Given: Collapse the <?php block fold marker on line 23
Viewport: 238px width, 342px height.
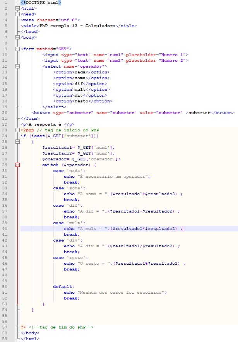Looking at the screenshot, I should 18,130.
